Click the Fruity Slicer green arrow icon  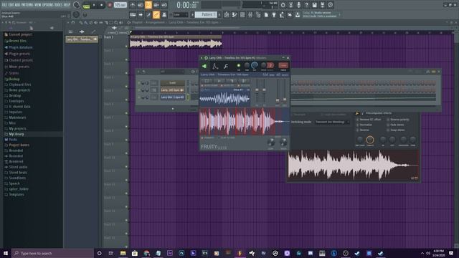(204, 66)
